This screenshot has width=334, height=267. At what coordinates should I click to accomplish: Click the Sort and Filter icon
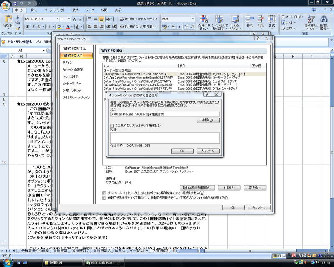point(311,19)
